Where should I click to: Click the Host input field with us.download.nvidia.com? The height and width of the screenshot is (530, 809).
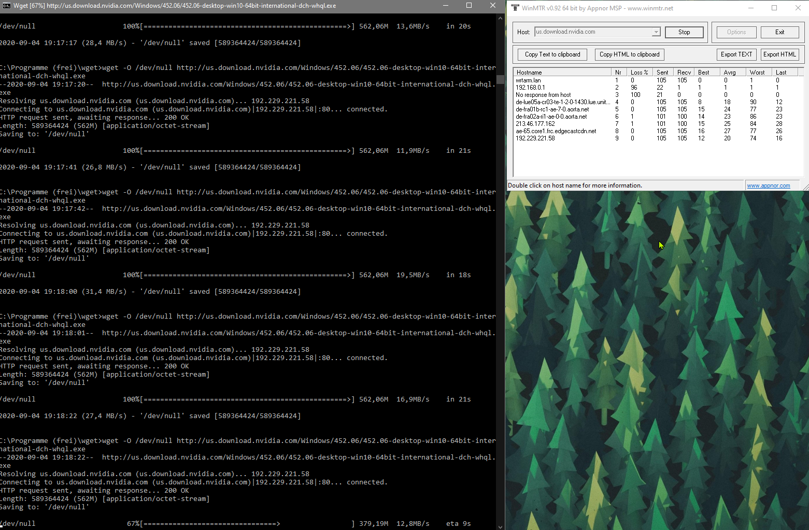[x=593, y=32]
